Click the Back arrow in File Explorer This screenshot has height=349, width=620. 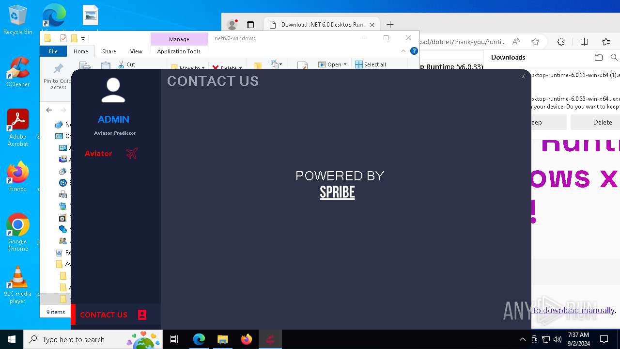pos(49,110)
